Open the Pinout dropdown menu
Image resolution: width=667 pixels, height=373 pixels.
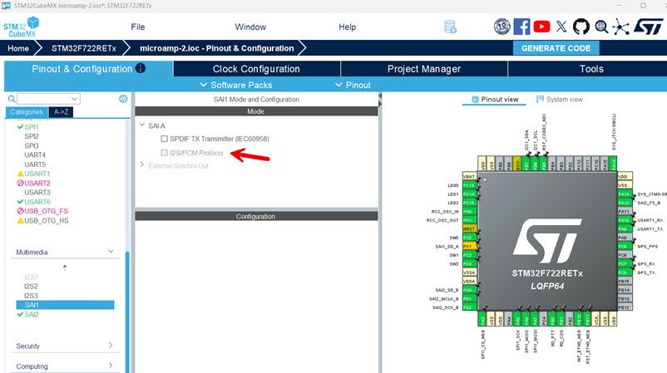point(353,85)
